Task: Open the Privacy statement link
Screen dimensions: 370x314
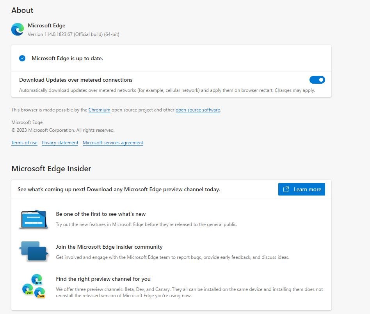Action: pos(60,143)
